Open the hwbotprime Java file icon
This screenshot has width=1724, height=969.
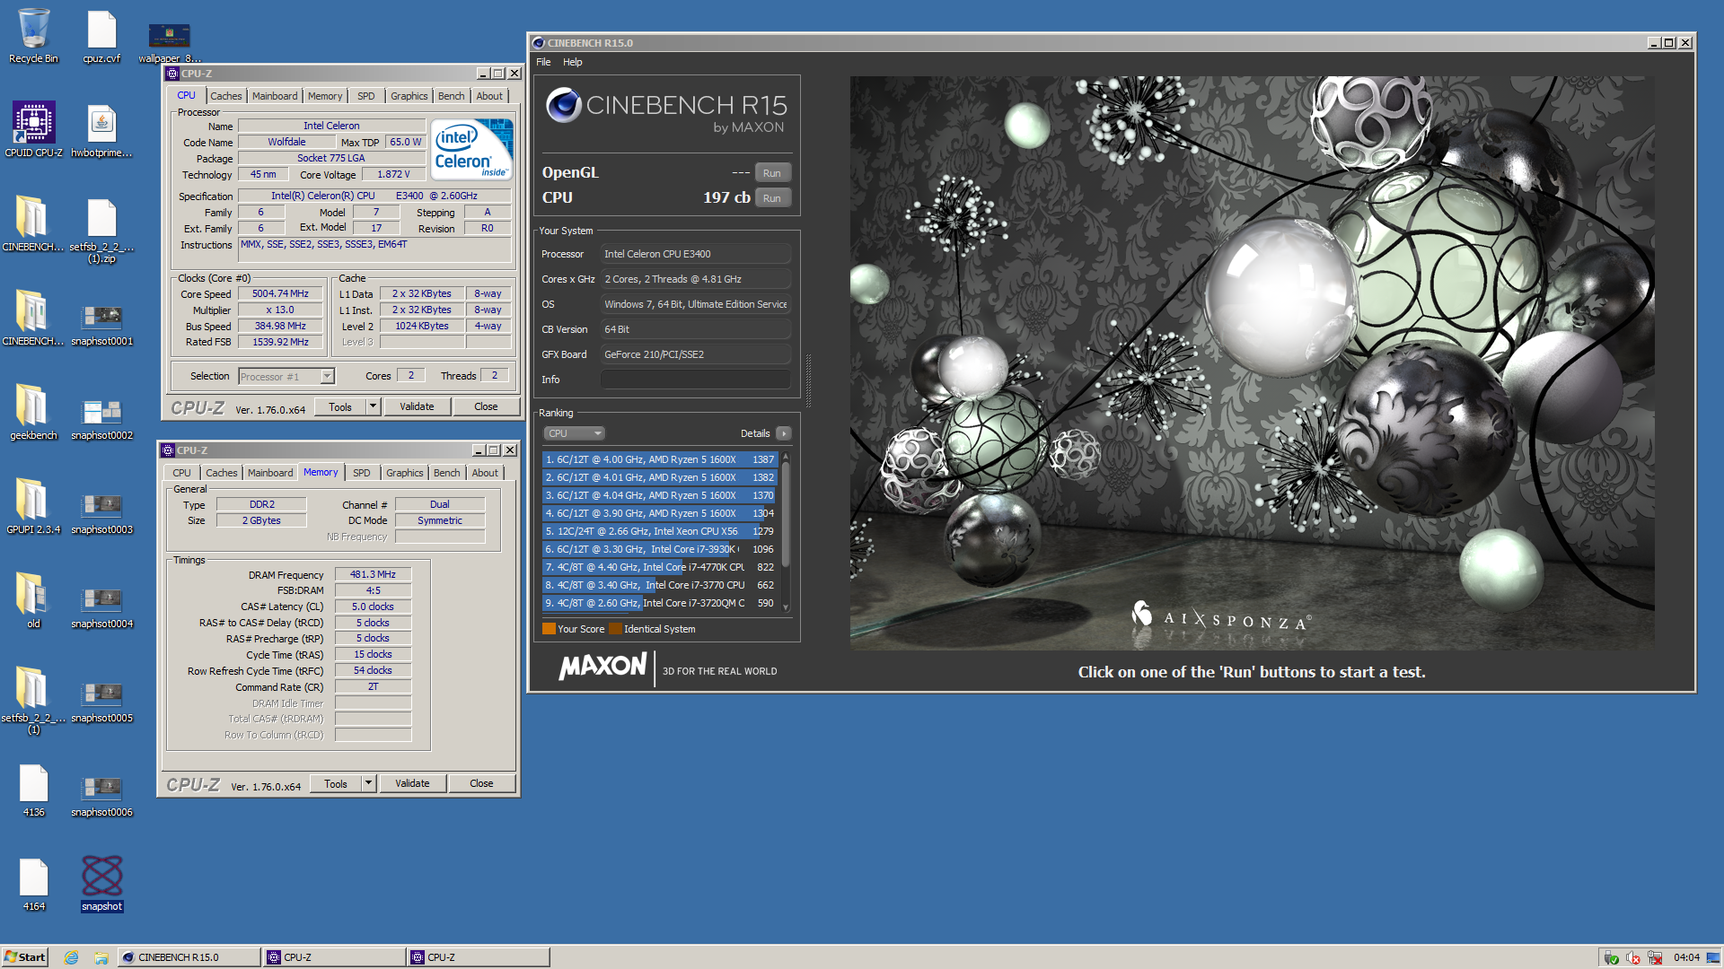coord(101,131)
